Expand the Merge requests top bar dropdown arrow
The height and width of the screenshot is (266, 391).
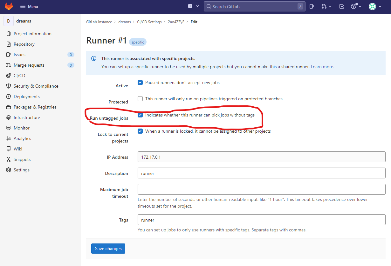pos(330,6)
